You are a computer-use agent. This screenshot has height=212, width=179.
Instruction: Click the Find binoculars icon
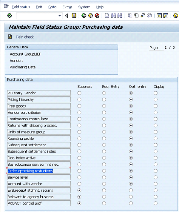pyautogui.click(x=113, y=16)
